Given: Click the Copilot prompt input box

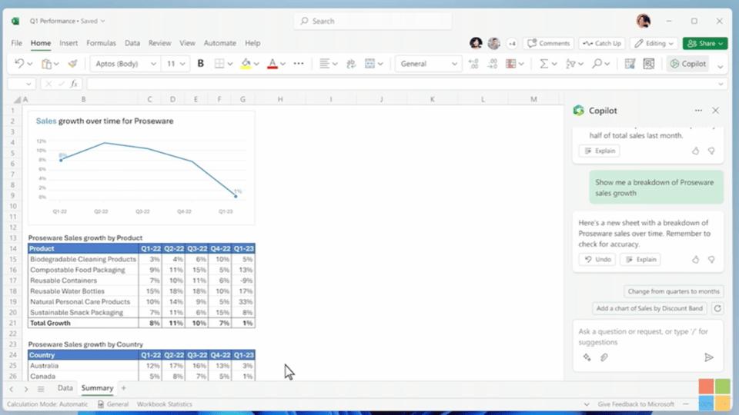Looking at the screenshot, I should pyautogui.click(x=647, y=337).
